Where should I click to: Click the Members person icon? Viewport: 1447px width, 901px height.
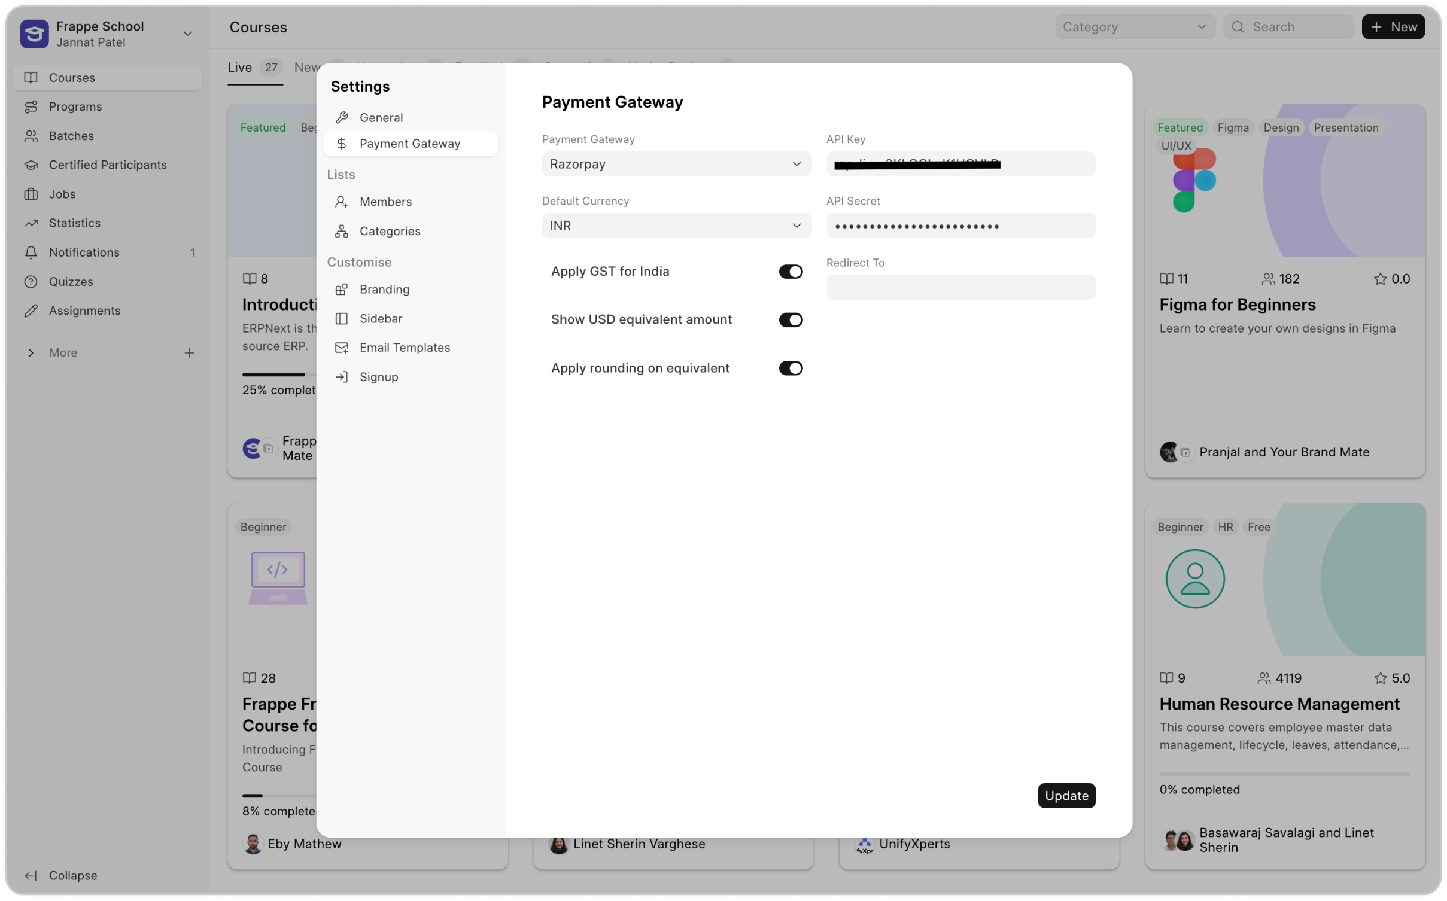[342, 202]
